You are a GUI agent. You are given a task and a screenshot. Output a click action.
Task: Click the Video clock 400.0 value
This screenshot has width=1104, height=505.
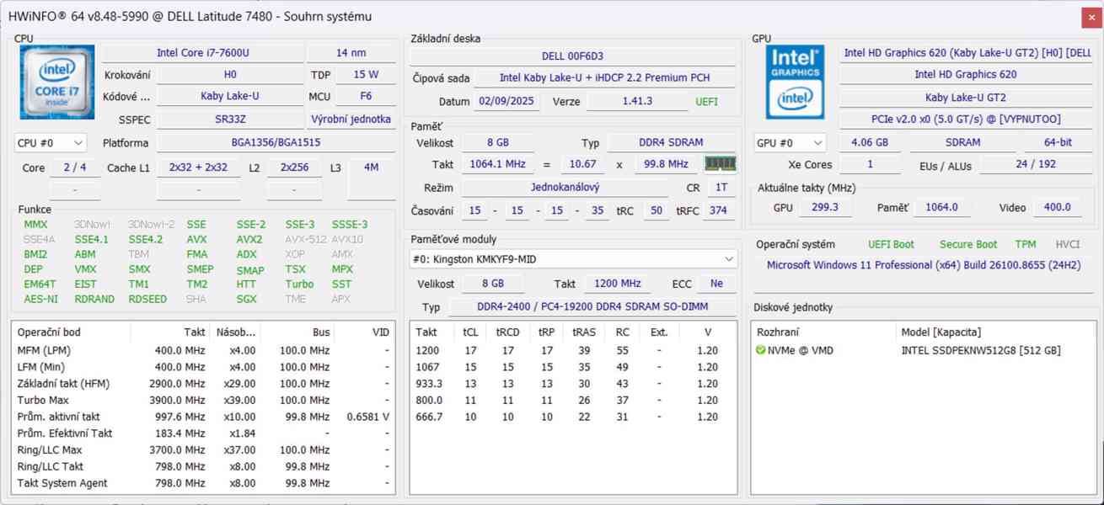1057,207
